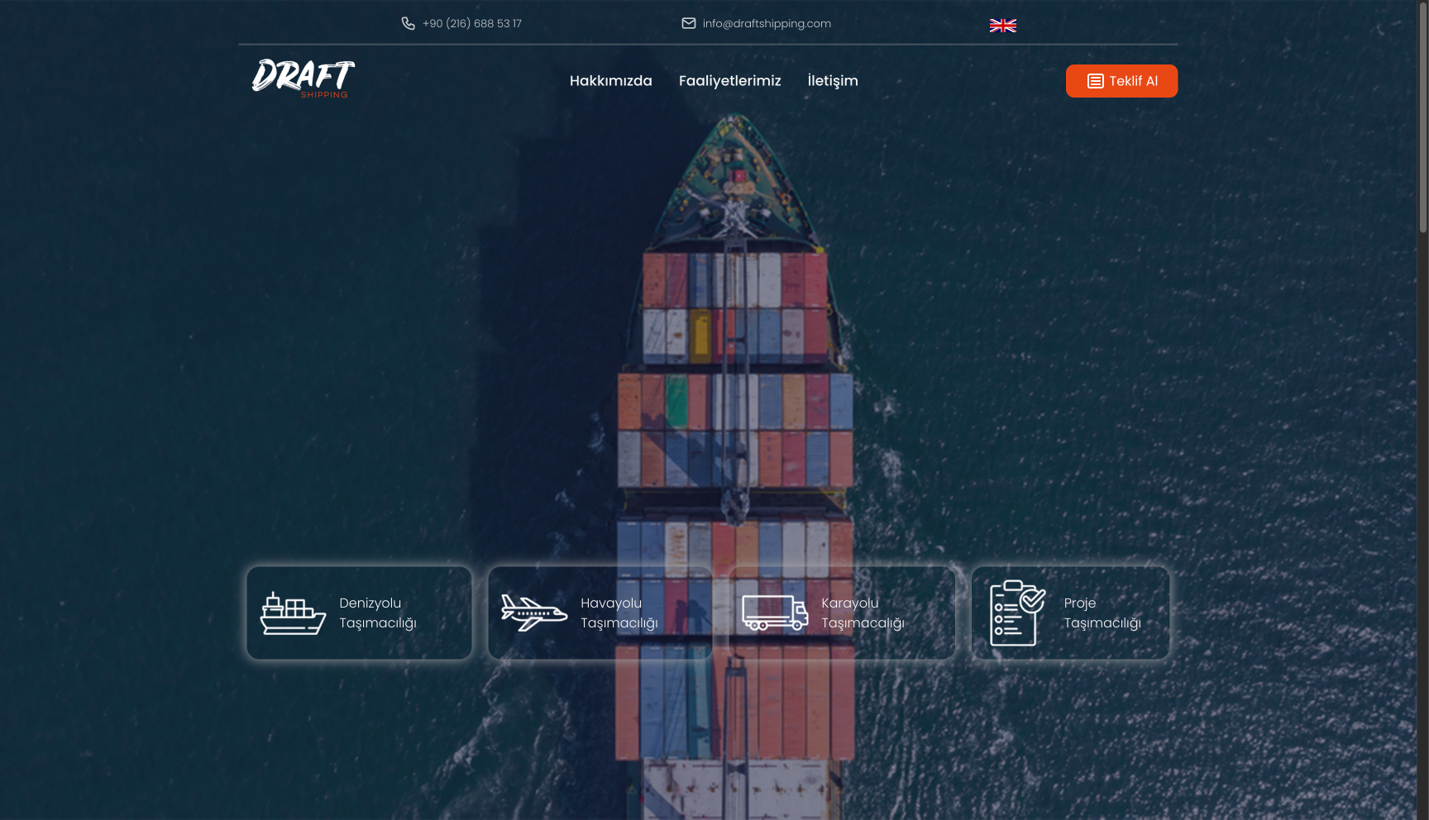1429x820 pixels.
Task: Open the info@draftshipping.com email link
Action: tap(767, 24)
